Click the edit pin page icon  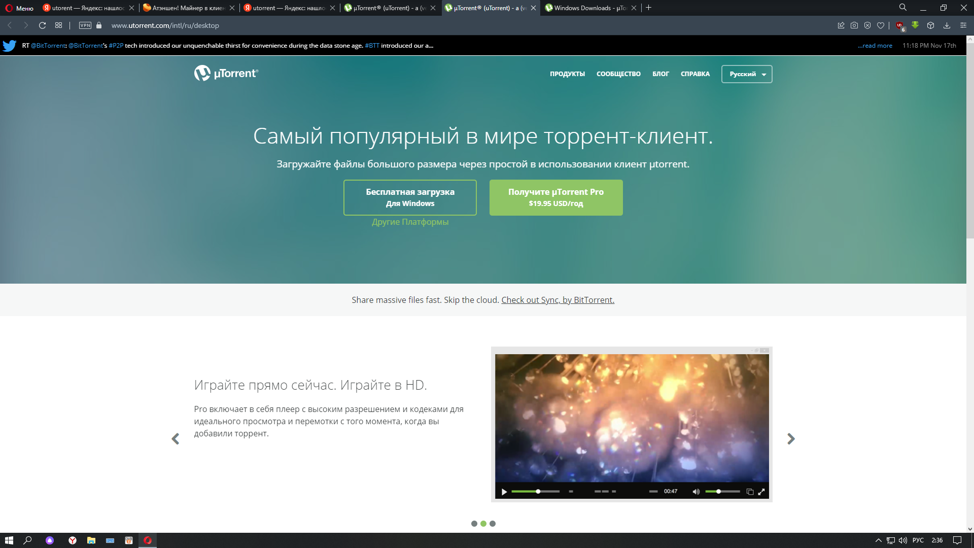[x=841, y=25]
